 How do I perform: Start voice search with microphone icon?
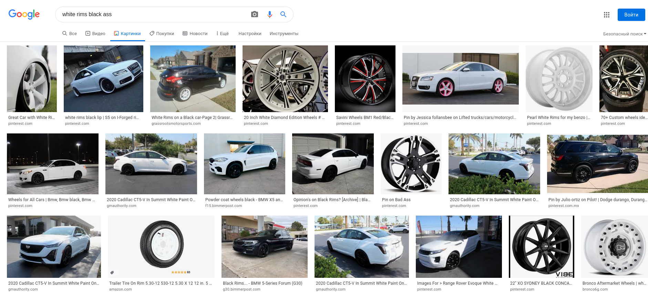[x=270, y=14]
